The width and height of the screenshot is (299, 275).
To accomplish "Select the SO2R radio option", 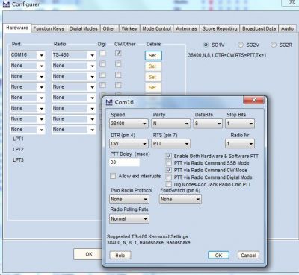I will [x=274, y=45].
